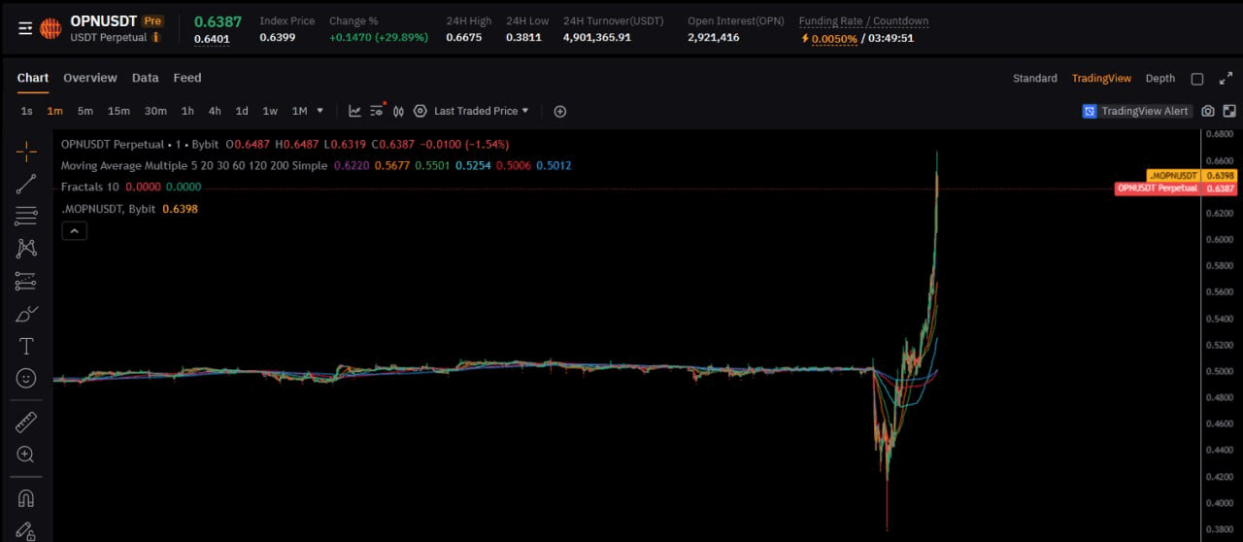Screen dimensions: 1243x542
Task: Select the ruler measure tool
Action: [x=26, y=422]
